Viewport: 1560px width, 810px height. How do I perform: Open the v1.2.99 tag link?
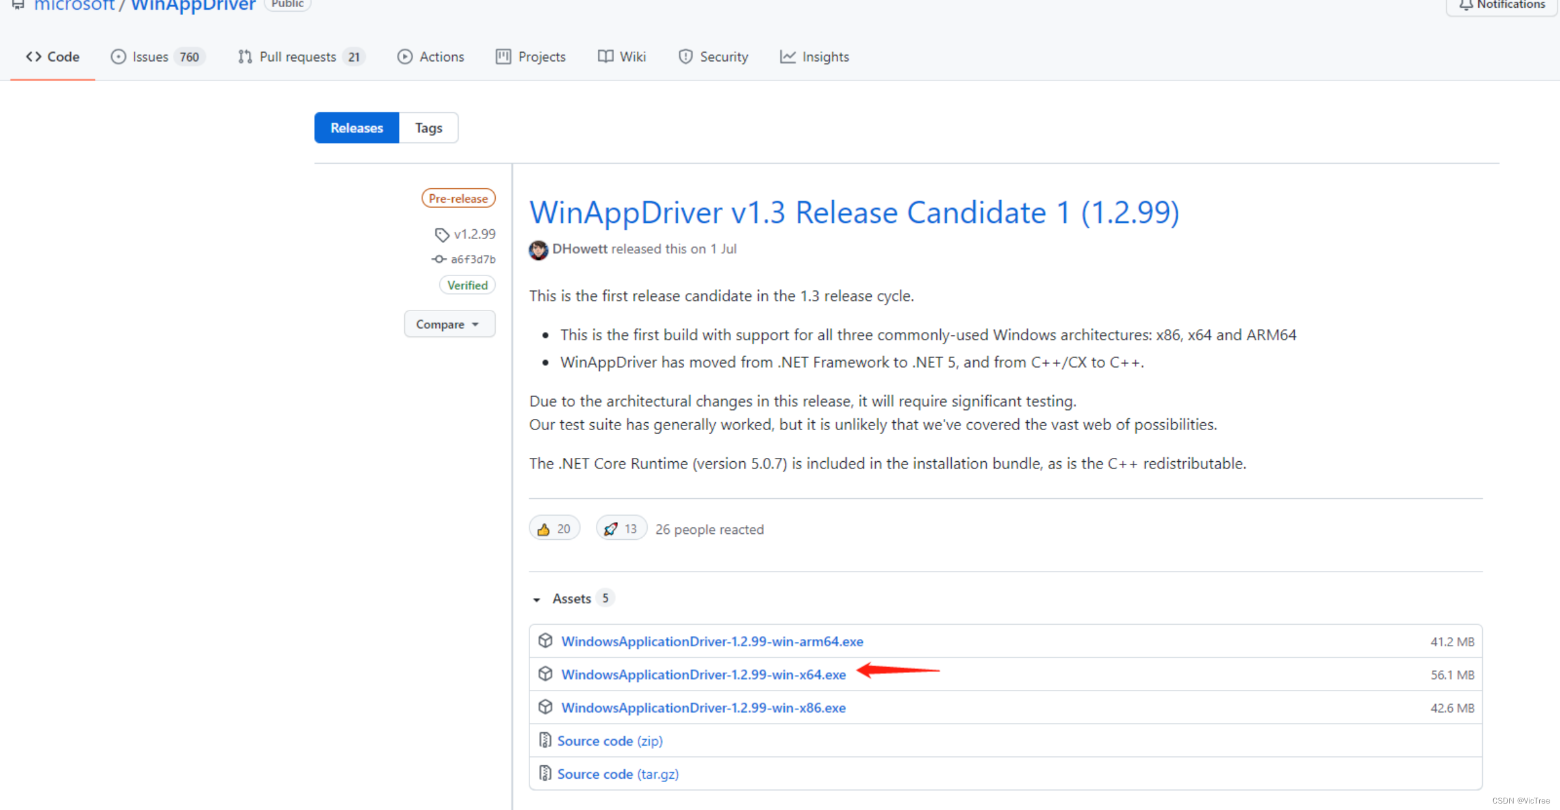click(474, 234)
